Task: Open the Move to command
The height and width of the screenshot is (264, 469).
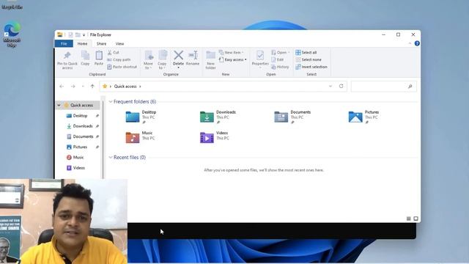Action: [x=148, y=60]
